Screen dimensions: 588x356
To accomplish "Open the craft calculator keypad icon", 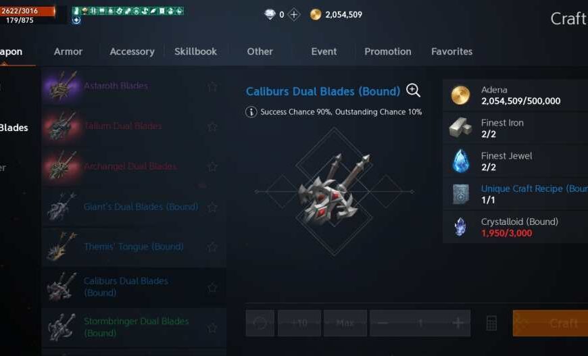I will tap(491, 323).
